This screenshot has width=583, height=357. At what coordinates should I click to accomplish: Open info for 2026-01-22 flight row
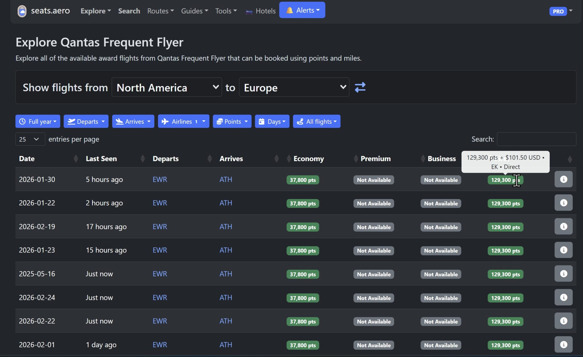563,203
